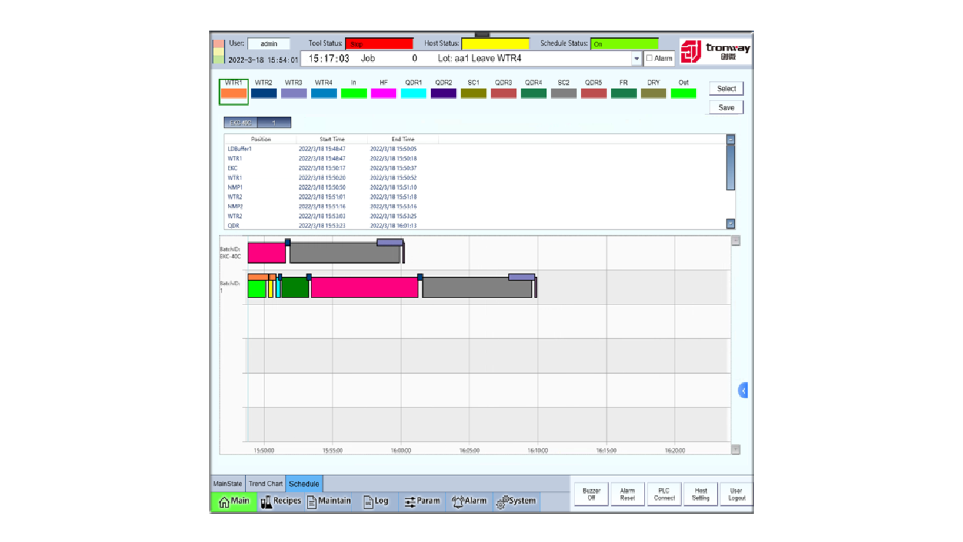This screenshot has height=542, width=963.
Task: Pick the FR green swatch
Action: (624, 94)
